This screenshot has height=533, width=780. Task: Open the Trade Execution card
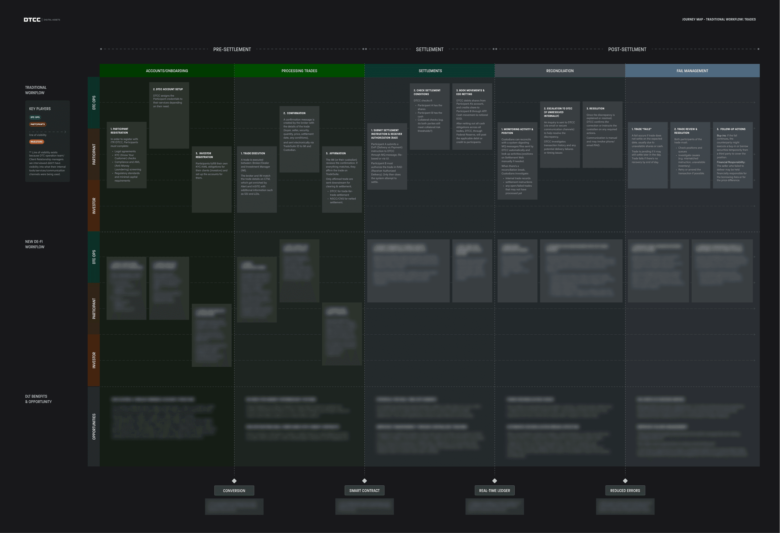(x=257, y=179)
